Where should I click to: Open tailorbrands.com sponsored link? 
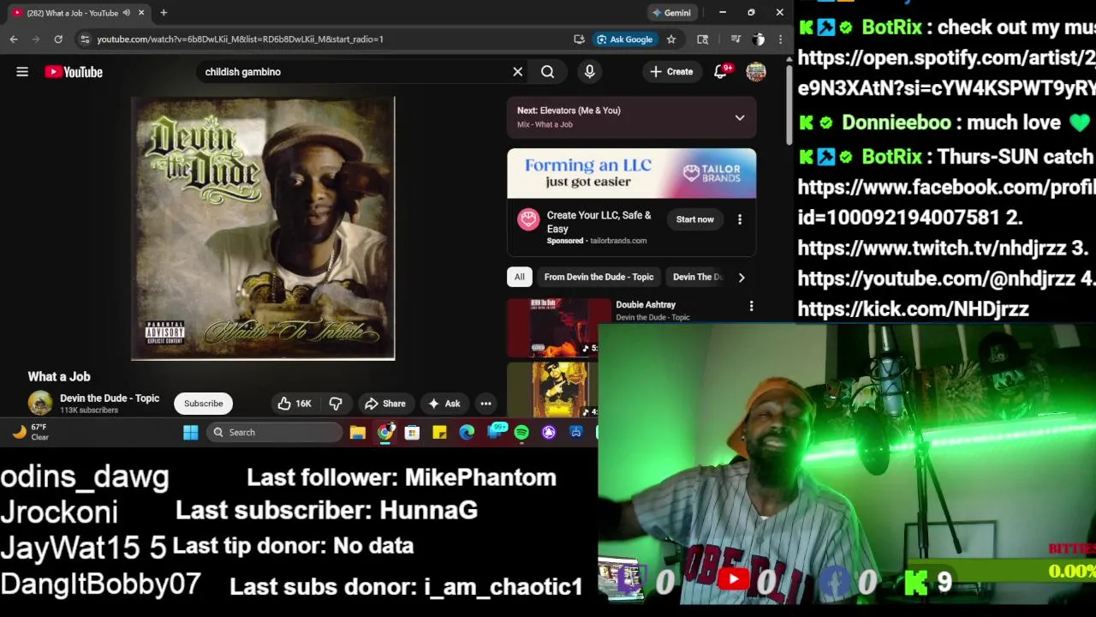click(618, 241)
